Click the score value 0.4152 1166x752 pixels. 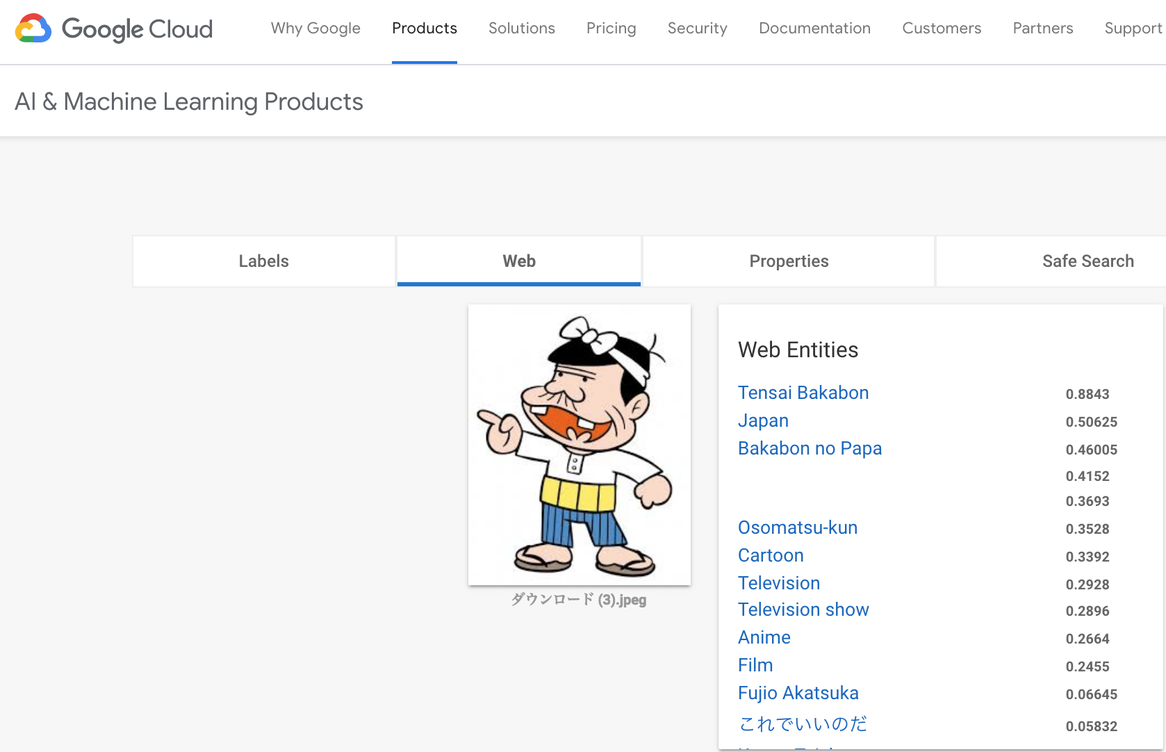(x=1087, y=476)
